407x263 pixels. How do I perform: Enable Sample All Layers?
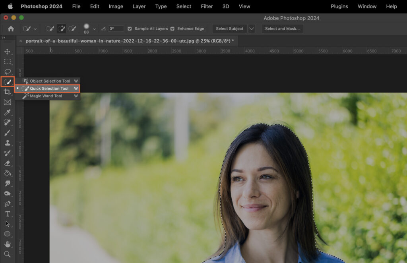(x=130, y=28)
